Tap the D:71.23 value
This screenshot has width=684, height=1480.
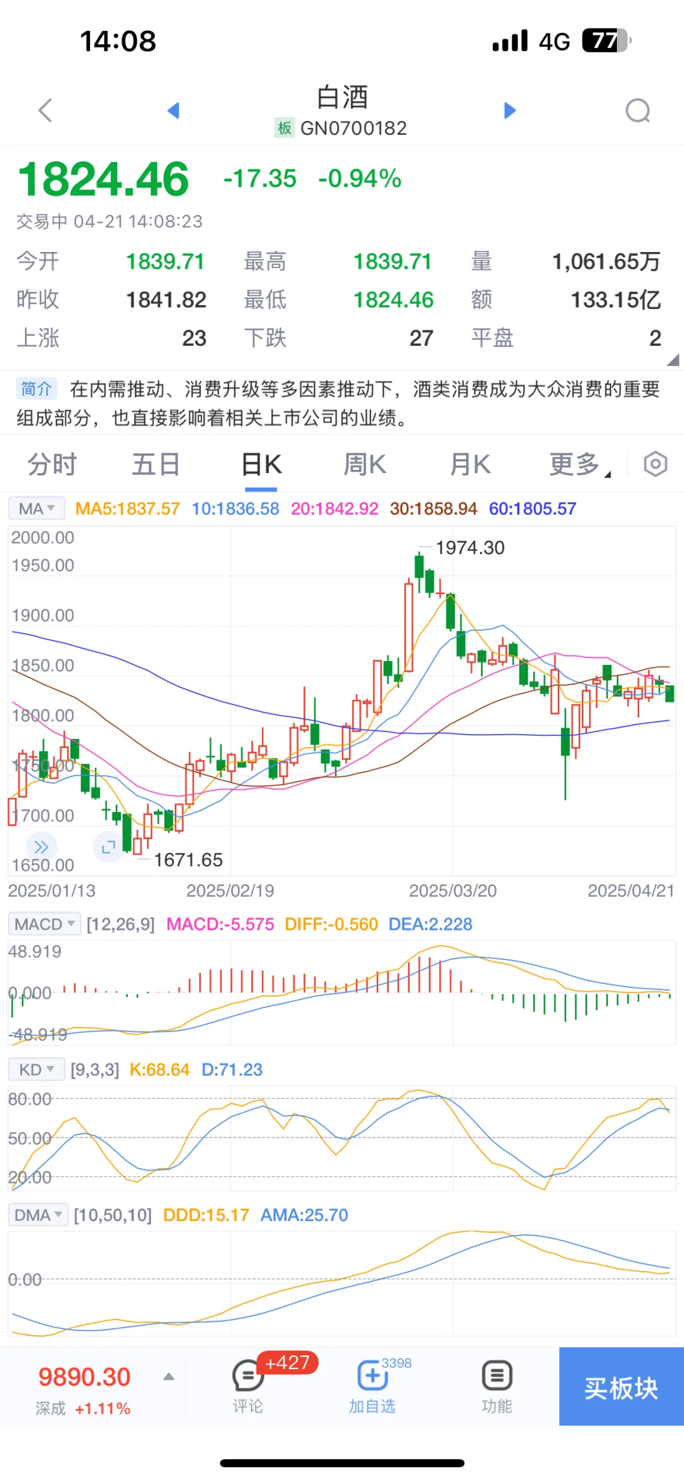(x=232, y=1070)
